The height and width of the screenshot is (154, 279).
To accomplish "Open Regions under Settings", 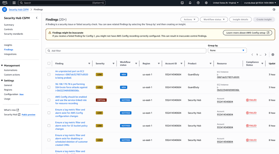I will [8, 90].
